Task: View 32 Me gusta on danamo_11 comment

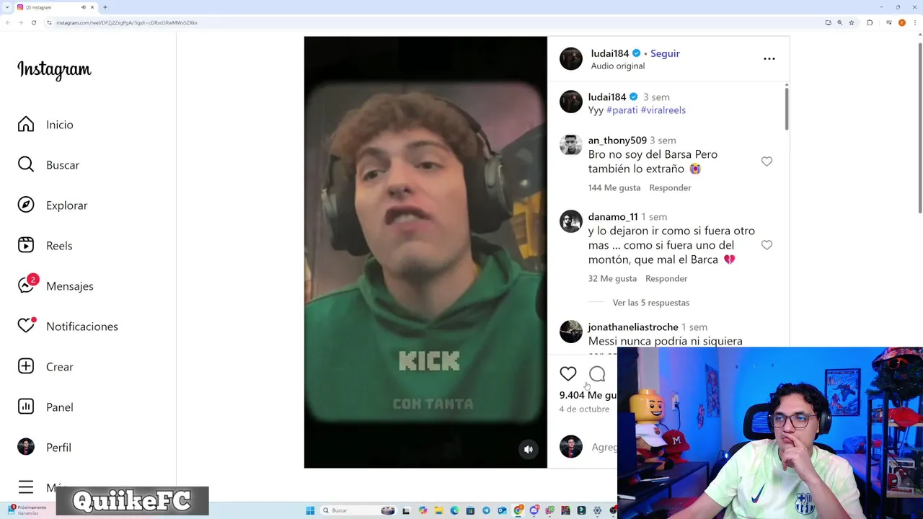Action: (612, 278)
